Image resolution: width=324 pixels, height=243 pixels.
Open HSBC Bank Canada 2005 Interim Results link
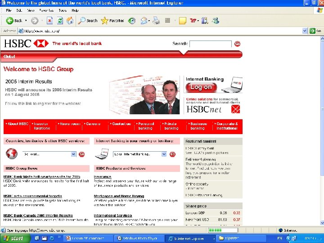(x=38, y=216)
